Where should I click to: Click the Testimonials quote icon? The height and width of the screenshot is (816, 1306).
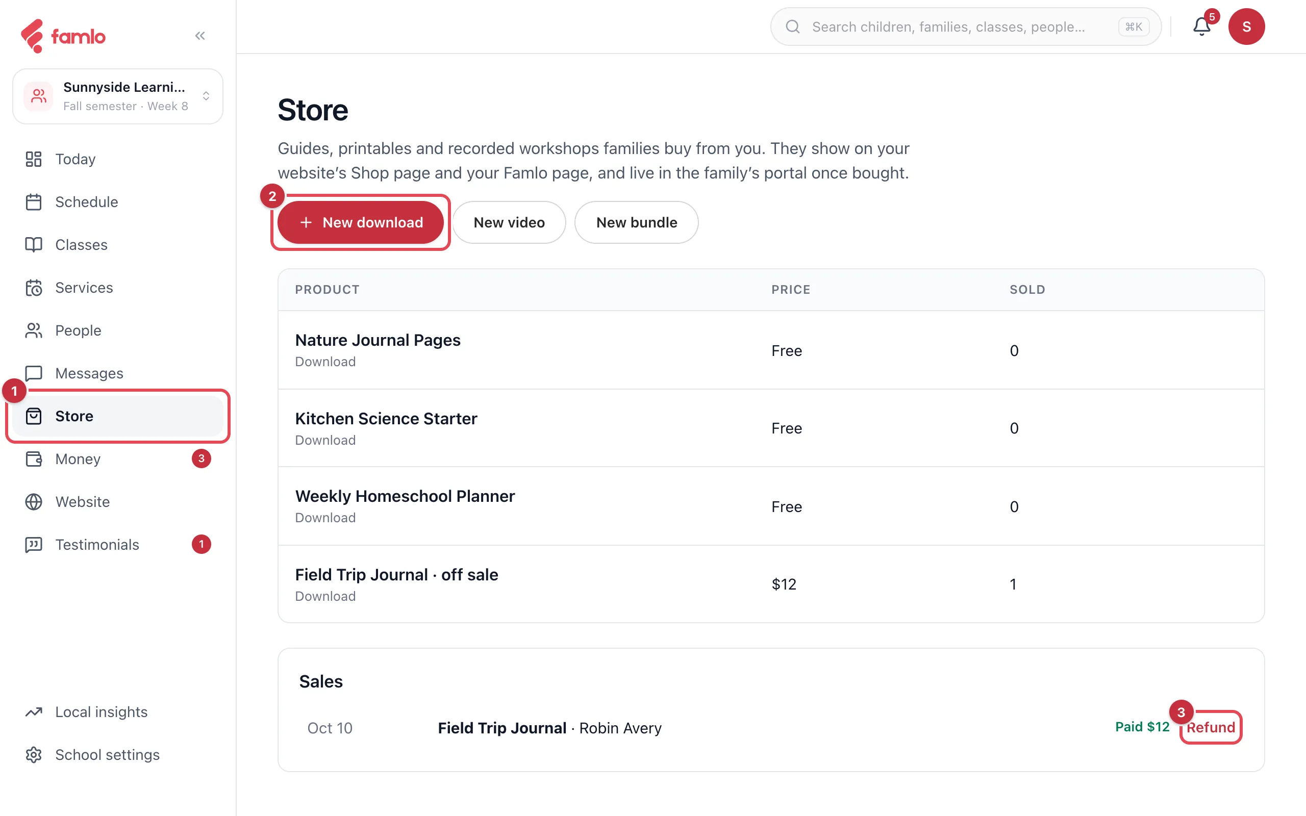(x=34, y=545)
